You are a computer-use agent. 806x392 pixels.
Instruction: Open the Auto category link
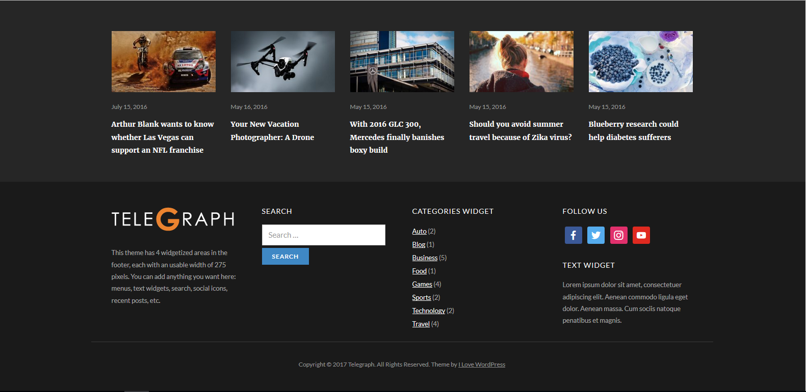coord(419,232)
